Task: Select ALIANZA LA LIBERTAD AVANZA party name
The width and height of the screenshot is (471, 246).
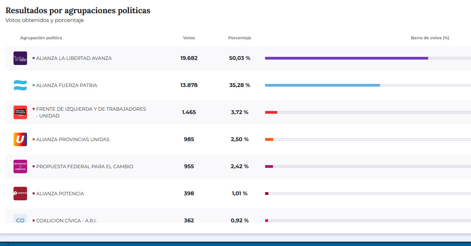Action: [x=74, y=58]
